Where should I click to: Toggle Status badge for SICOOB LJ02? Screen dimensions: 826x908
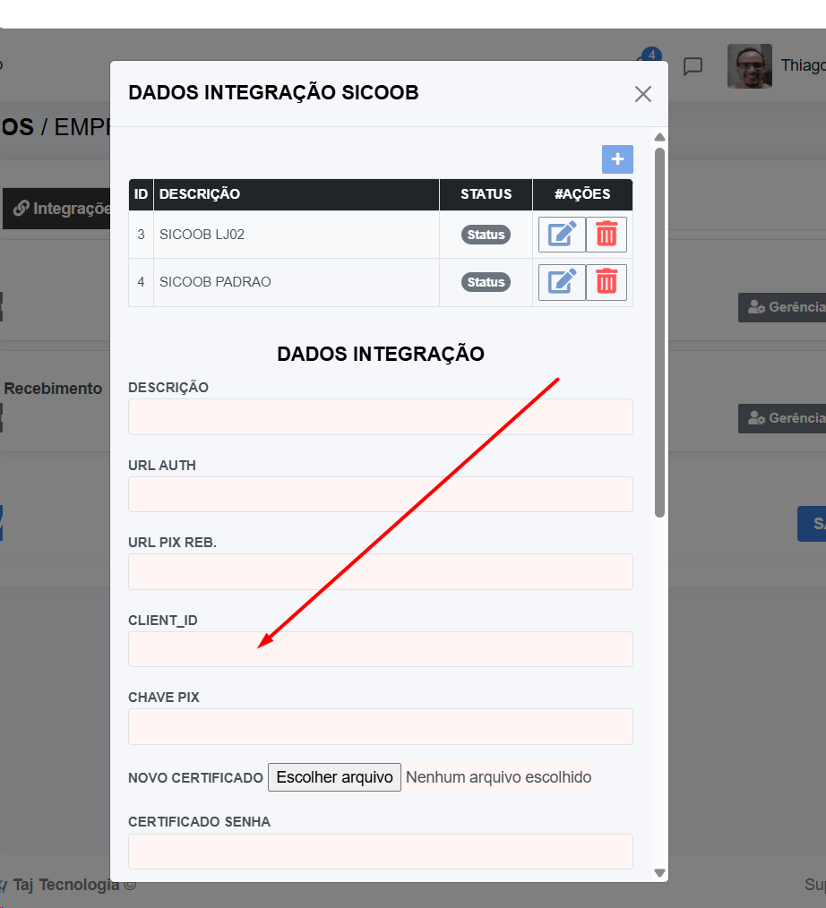tap(486, 235)
